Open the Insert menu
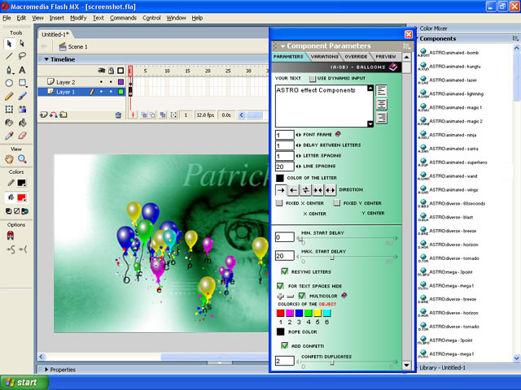This screenshot has height=390, width=521. click(x=57, y=18)
